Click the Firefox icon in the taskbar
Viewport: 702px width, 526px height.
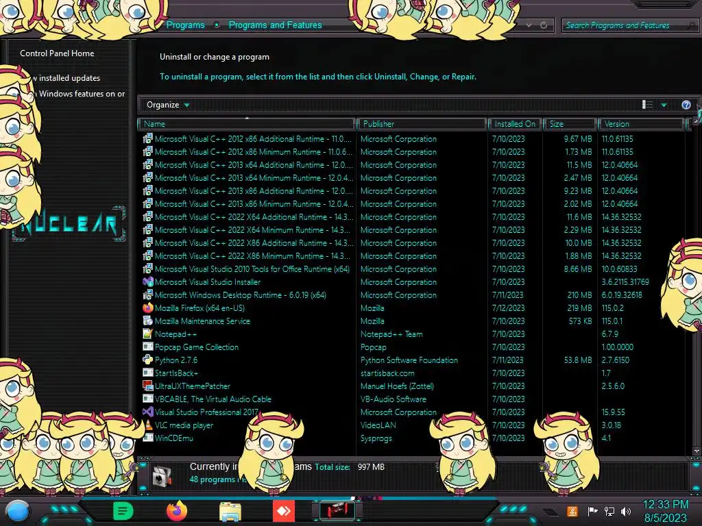click(176, 511)
